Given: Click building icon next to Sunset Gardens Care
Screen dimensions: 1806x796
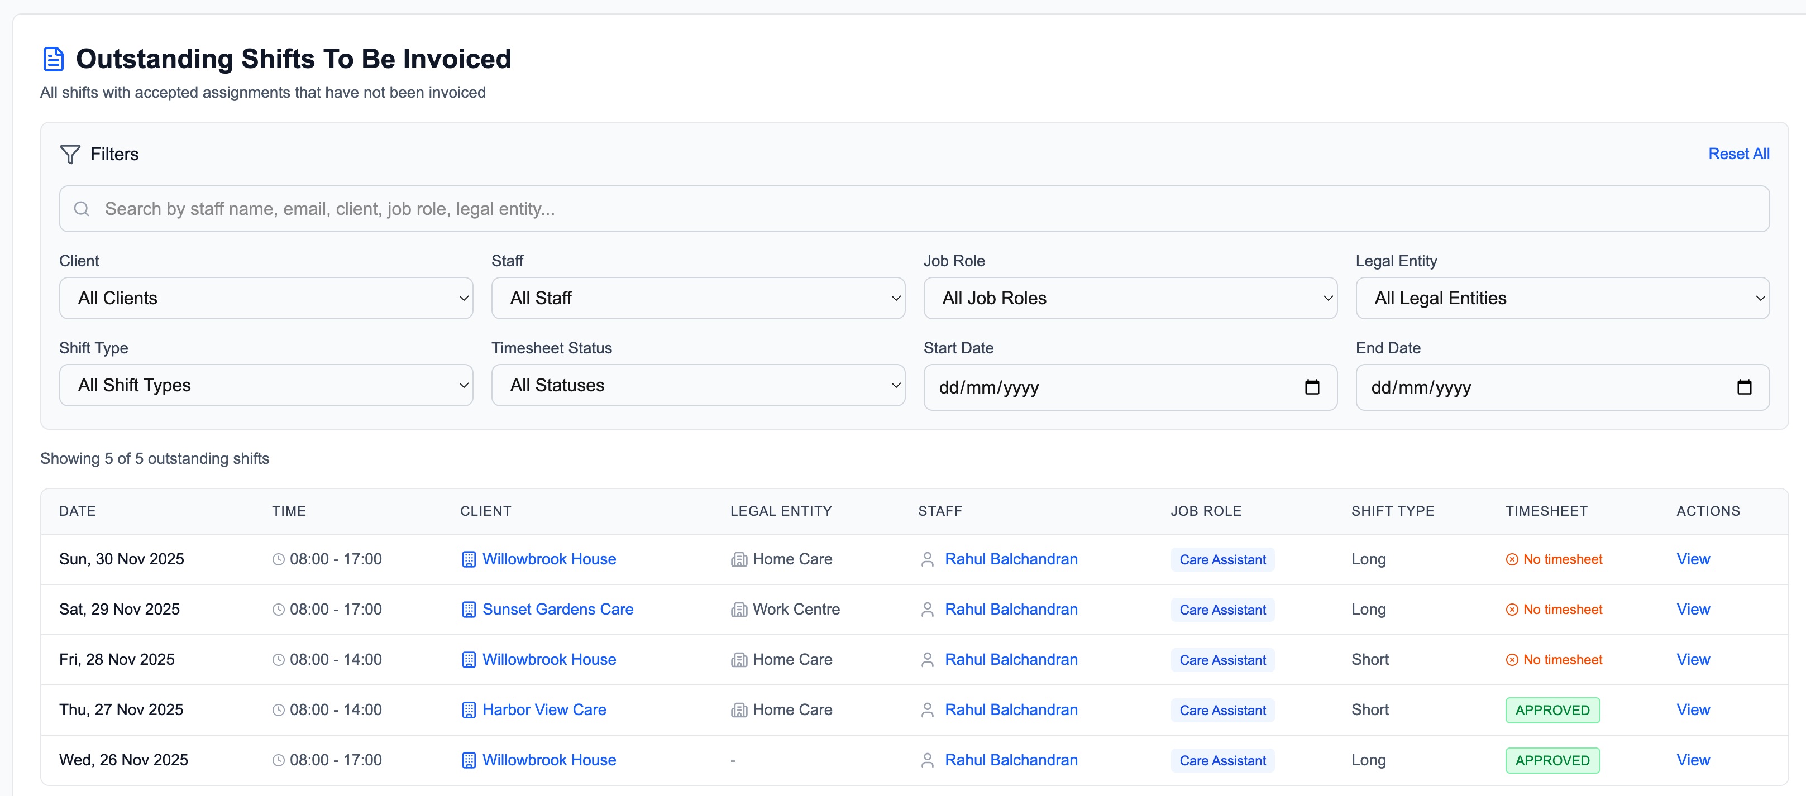Looking at the screenshot, I should pos(469,610).
